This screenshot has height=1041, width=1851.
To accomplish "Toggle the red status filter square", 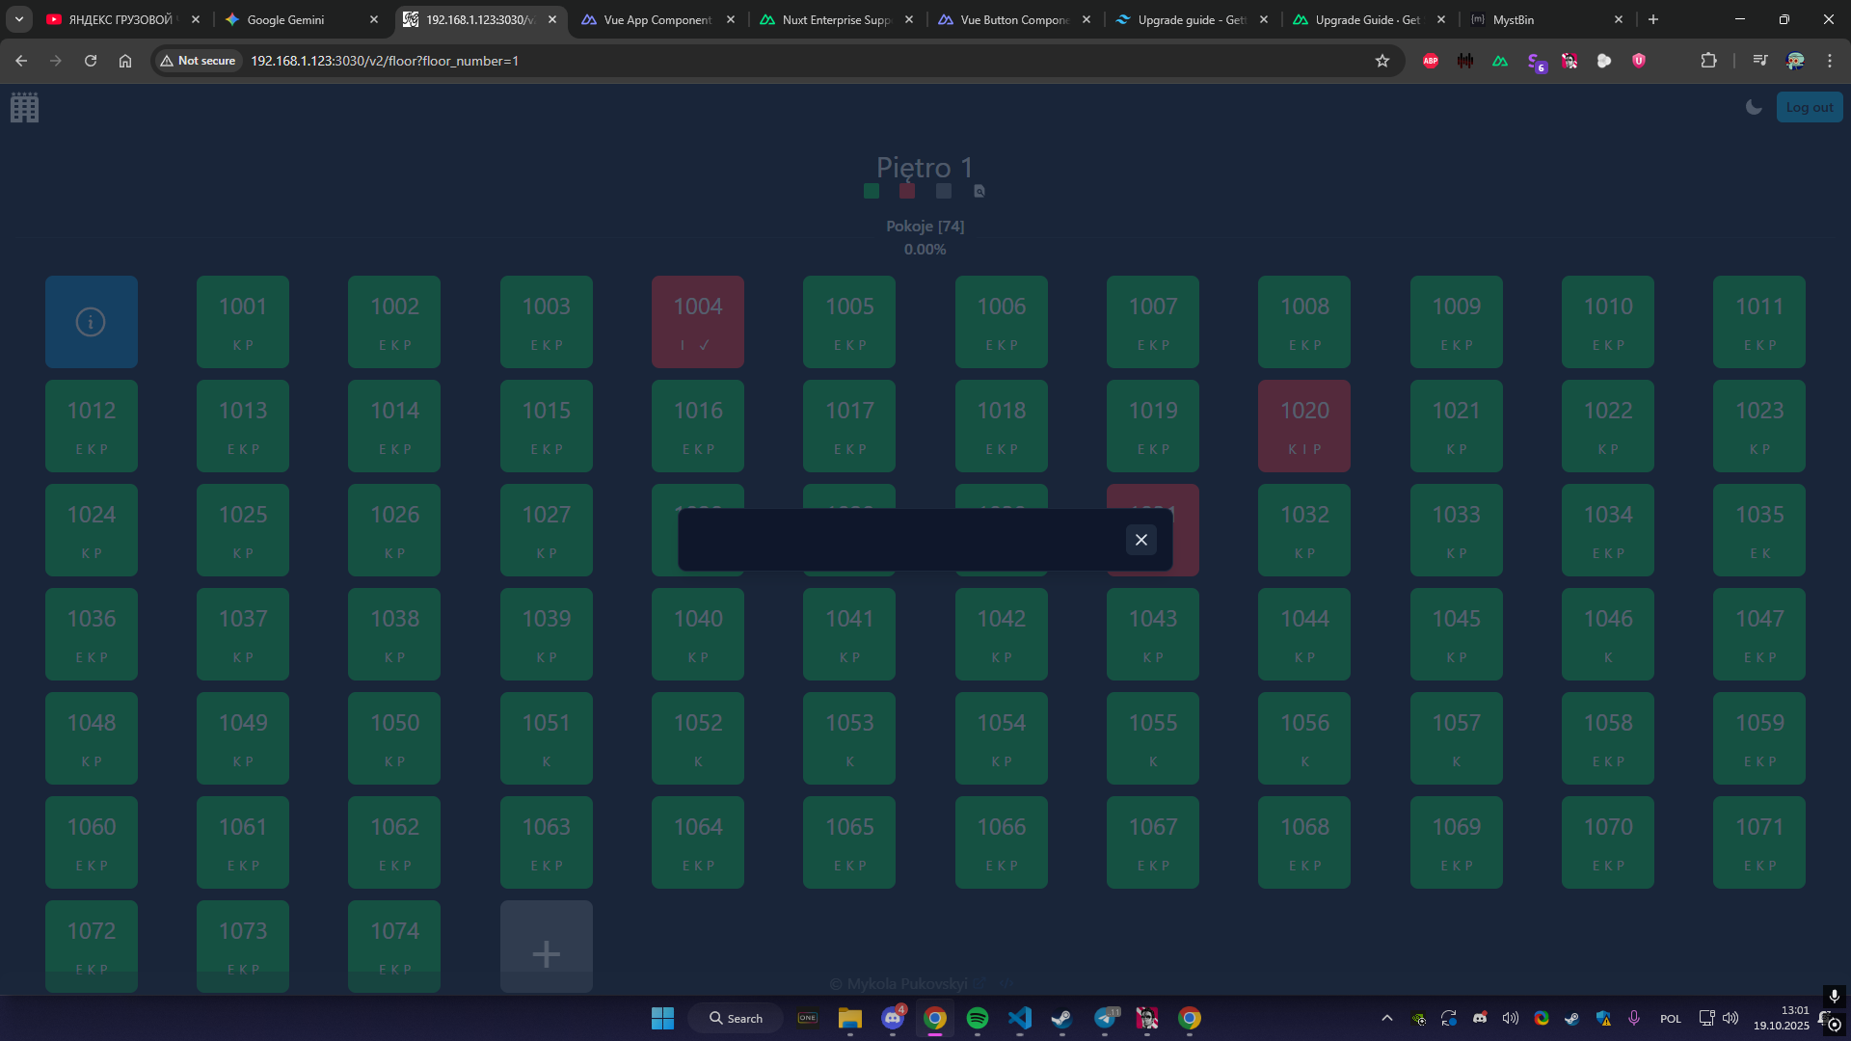I will 907,191.
